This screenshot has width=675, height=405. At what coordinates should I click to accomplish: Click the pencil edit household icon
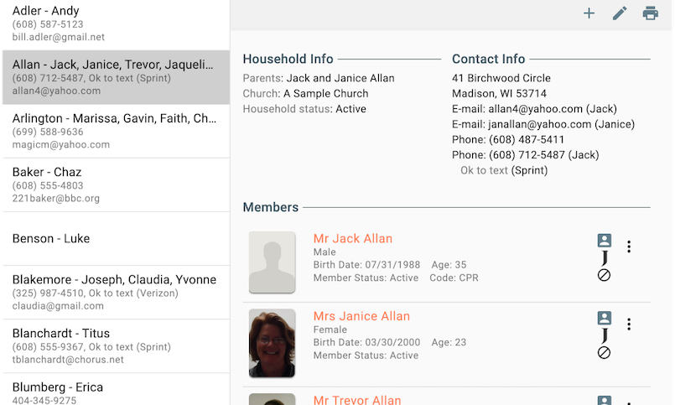620,13
